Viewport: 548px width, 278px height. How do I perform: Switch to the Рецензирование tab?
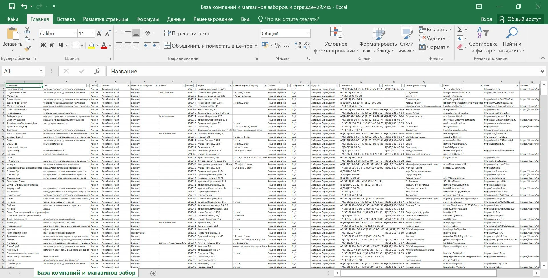[213, 19]
